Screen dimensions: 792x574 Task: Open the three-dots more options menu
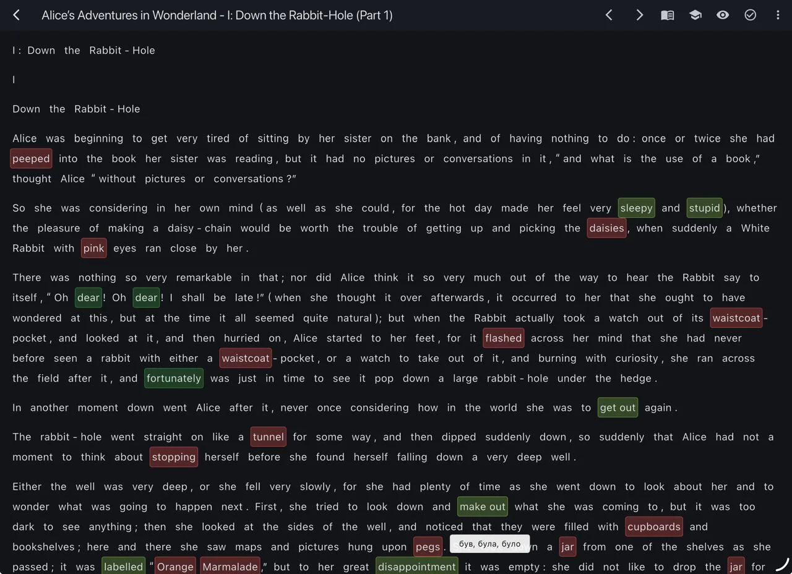[778, 15]
